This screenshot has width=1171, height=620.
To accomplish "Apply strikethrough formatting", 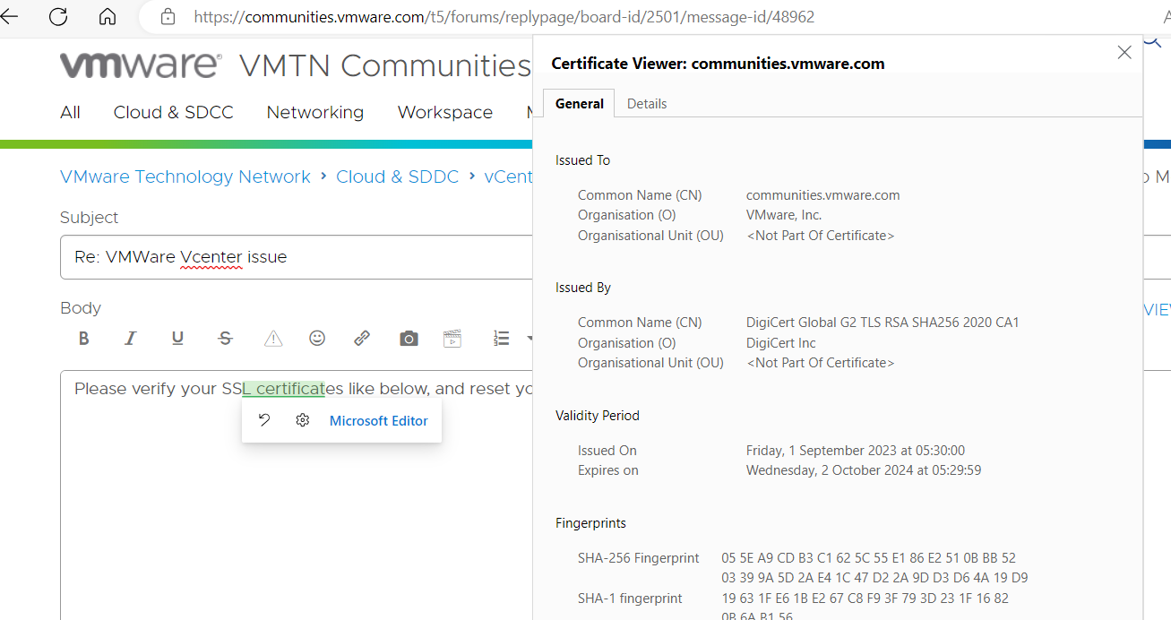I will (225, 338).
